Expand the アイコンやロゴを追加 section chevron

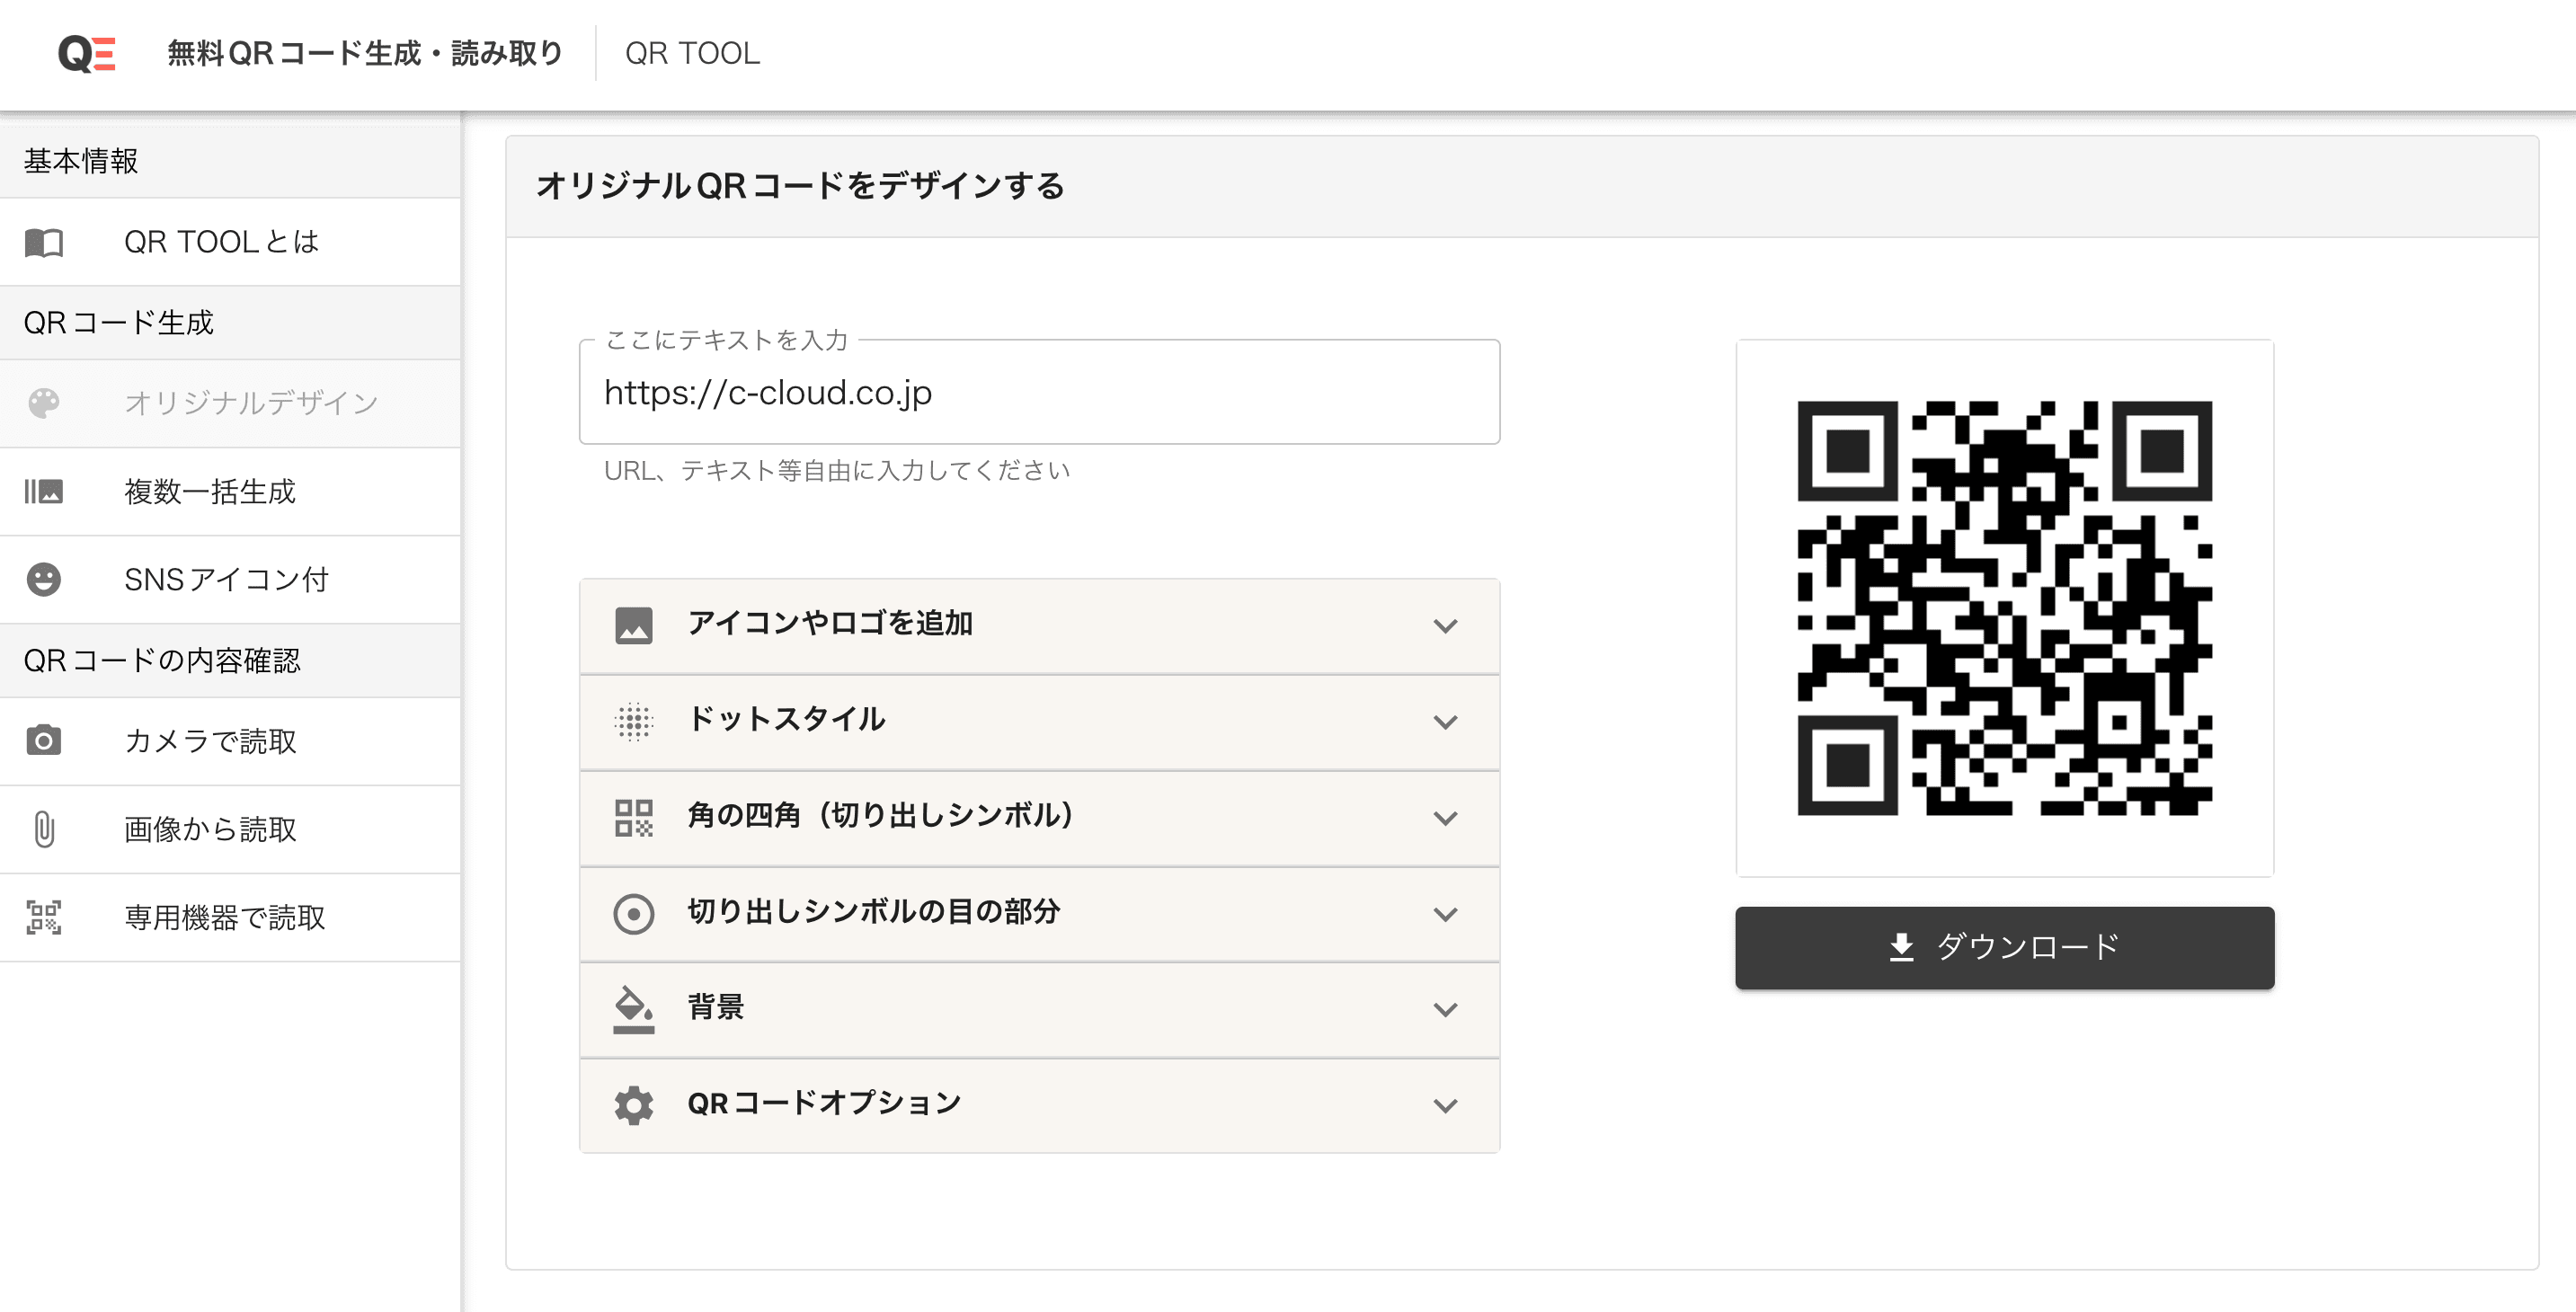click(x=1444, y=626)
